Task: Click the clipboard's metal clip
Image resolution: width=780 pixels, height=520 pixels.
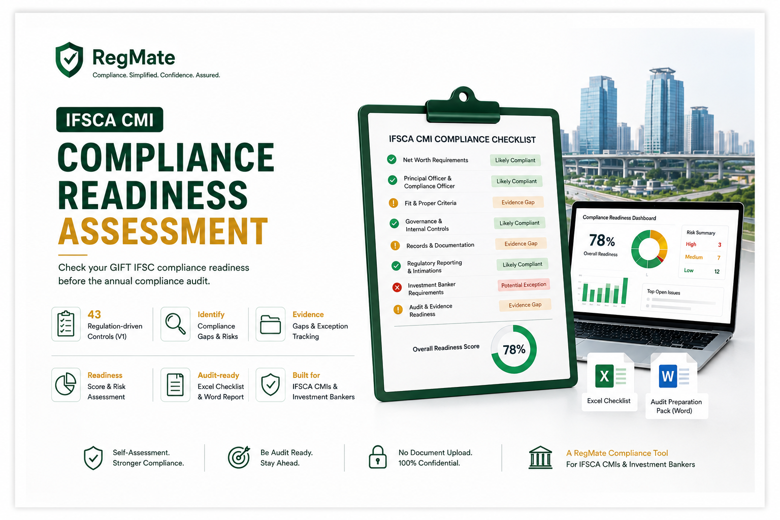Action: [x=463, y=106]
